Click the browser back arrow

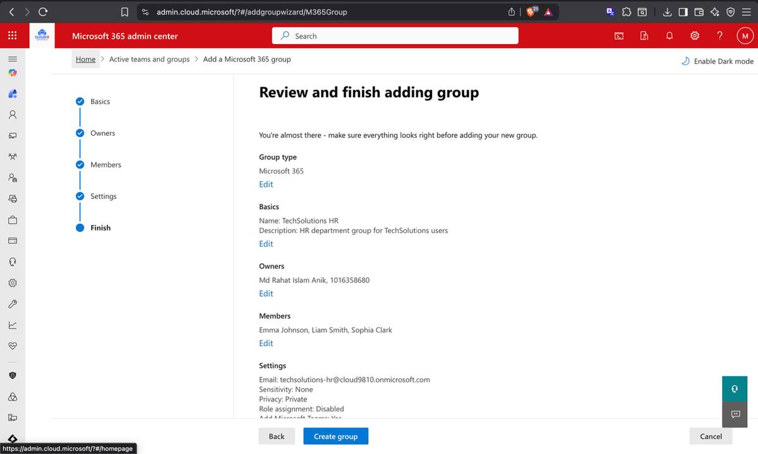[x=12, y=11]
